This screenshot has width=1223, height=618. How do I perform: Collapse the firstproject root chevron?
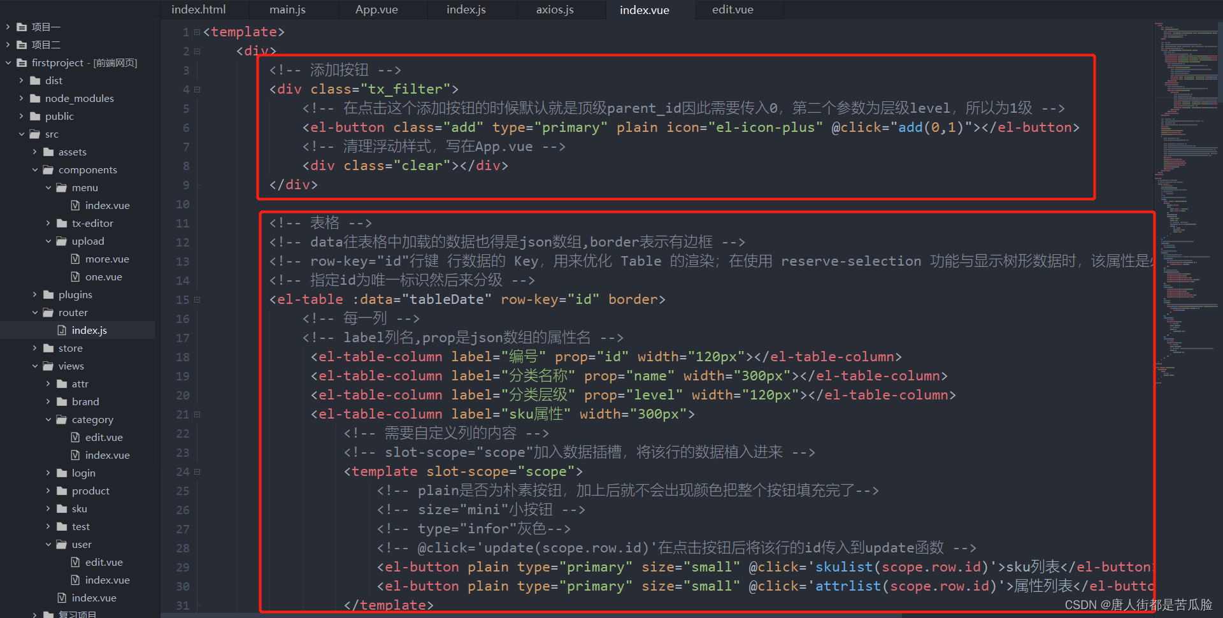8,62
